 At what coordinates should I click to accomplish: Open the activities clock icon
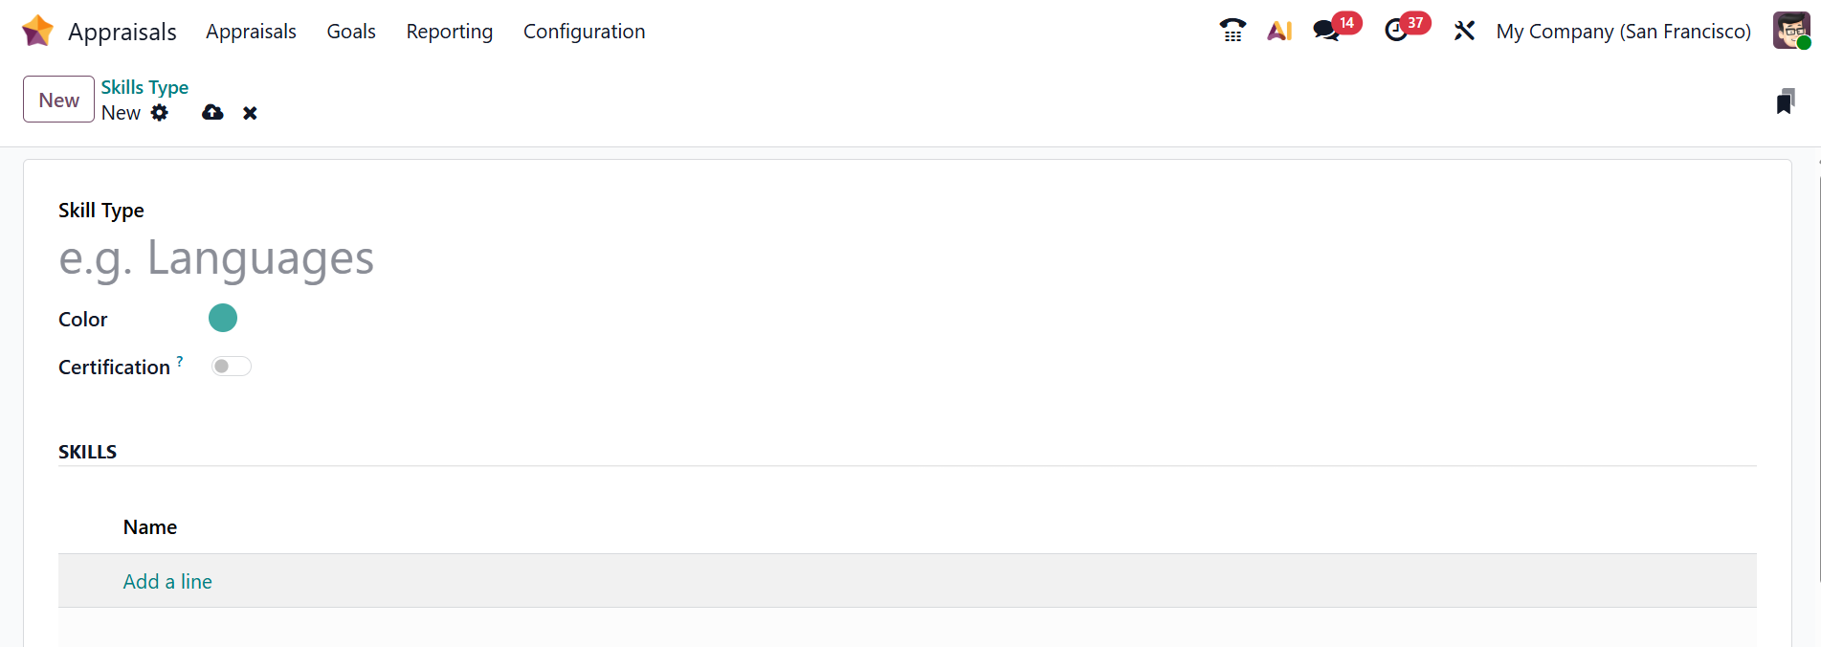coord(1396,31)
